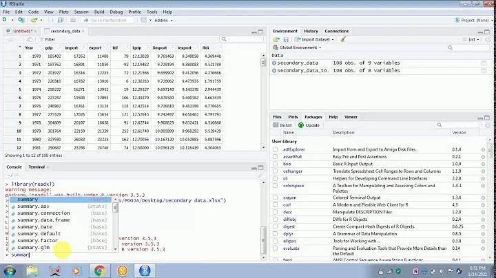Check the colorspace package checkbox
Screen dimensions: 496x278
275,186
